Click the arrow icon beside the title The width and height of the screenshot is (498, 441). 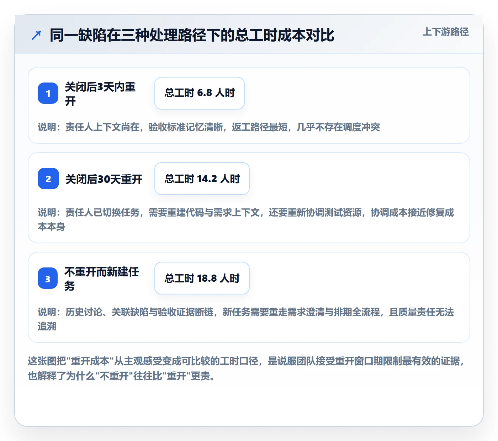click(36, 36)
